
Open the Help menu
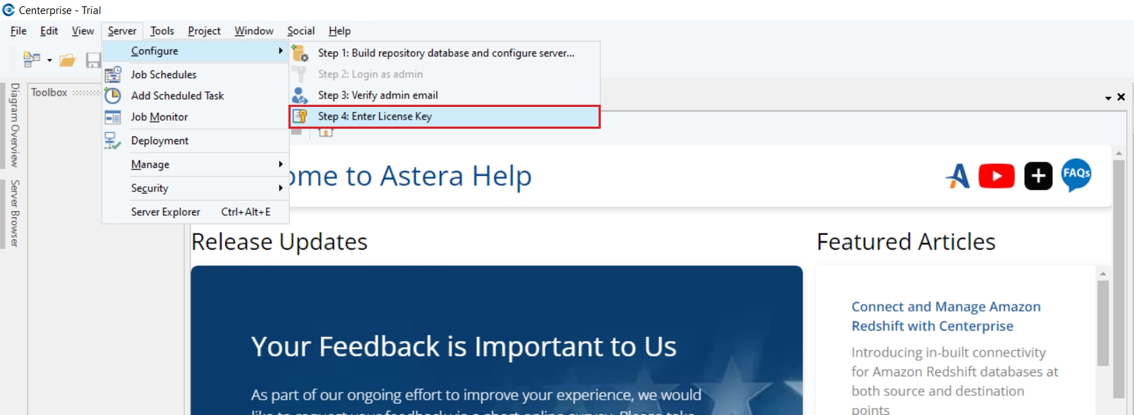point(340,31)
